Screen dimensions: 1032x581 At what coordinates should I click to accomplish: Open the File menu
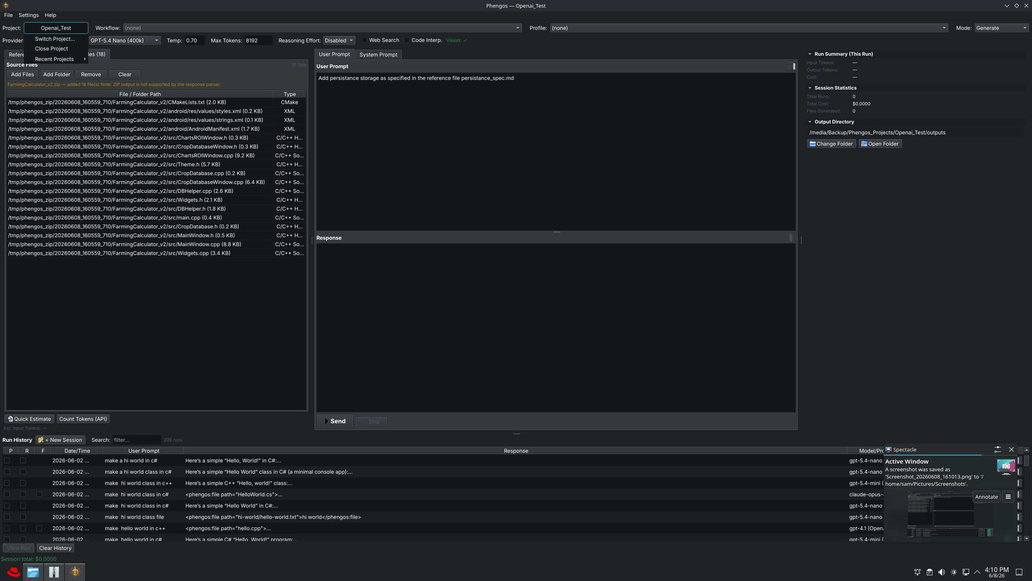pyautogui.click(x=8, y=15)
